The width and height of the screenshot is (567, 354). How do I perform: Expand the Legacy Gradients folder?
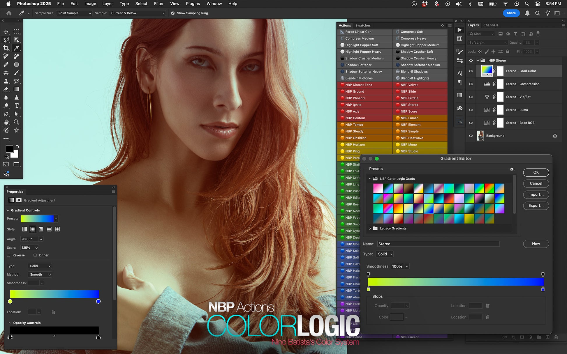pos(370,228)
